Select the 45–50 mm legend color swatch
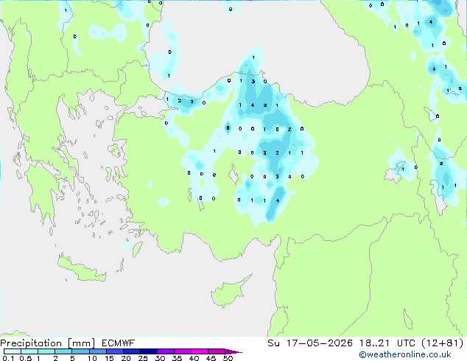This screenshot has width=467, height=361. [x=217, y=351]
